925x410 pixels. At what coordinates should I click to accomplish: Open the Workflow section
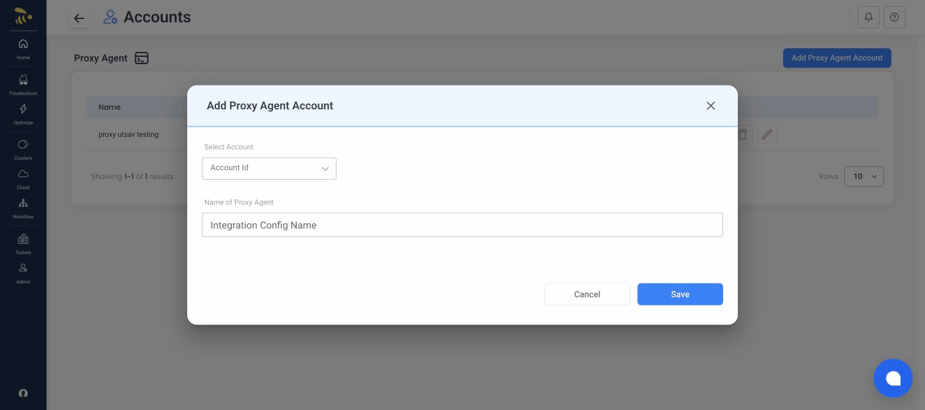23,208
